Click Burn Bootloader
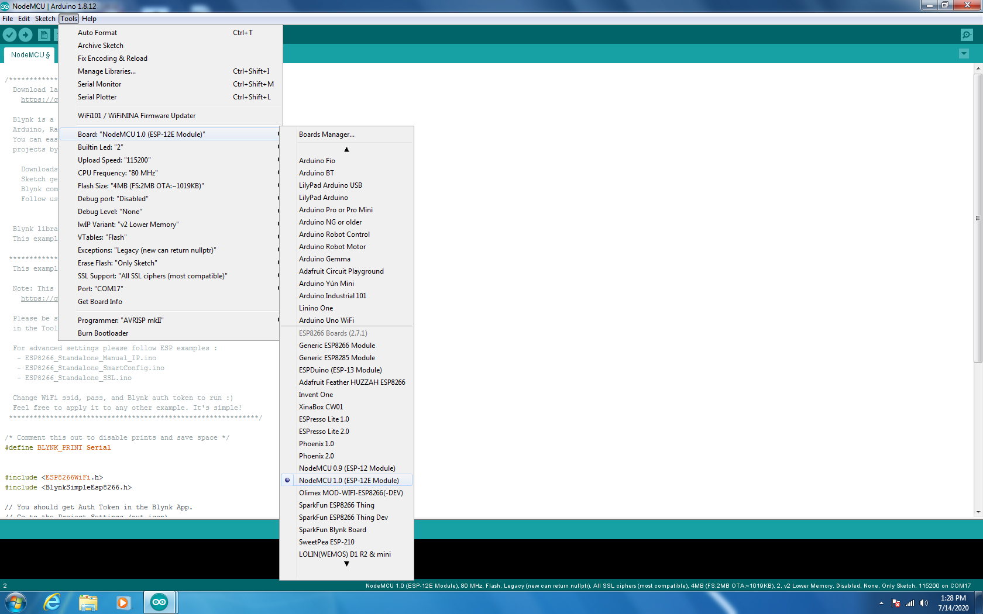The height and width of the screenshot is (614, 983). [169, 333]
